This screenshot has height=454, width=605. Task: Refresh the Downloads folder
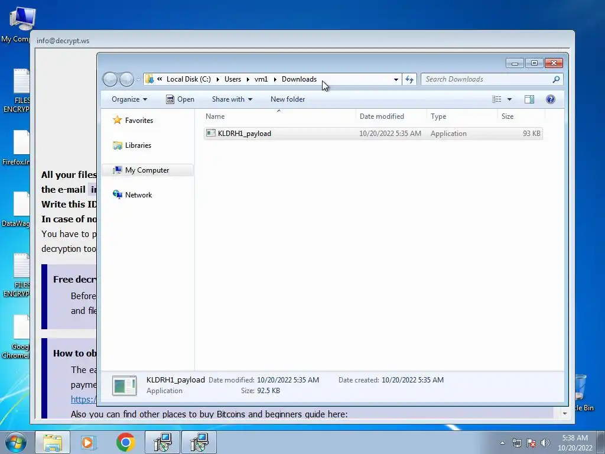[409, 79]
